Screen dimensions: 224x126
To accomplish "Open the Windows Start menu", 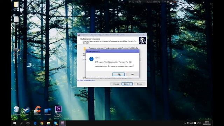I will (x=15, y=123).
